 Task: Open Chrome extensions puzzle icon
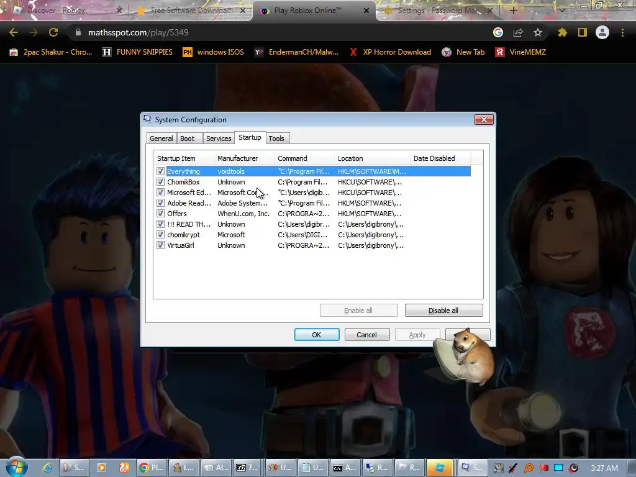tap(562, 32)
